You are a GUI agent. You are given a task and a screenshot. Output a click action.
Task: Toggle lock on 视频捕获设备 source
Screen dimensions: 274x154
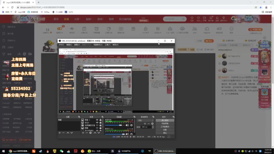(x=100, y=125)
